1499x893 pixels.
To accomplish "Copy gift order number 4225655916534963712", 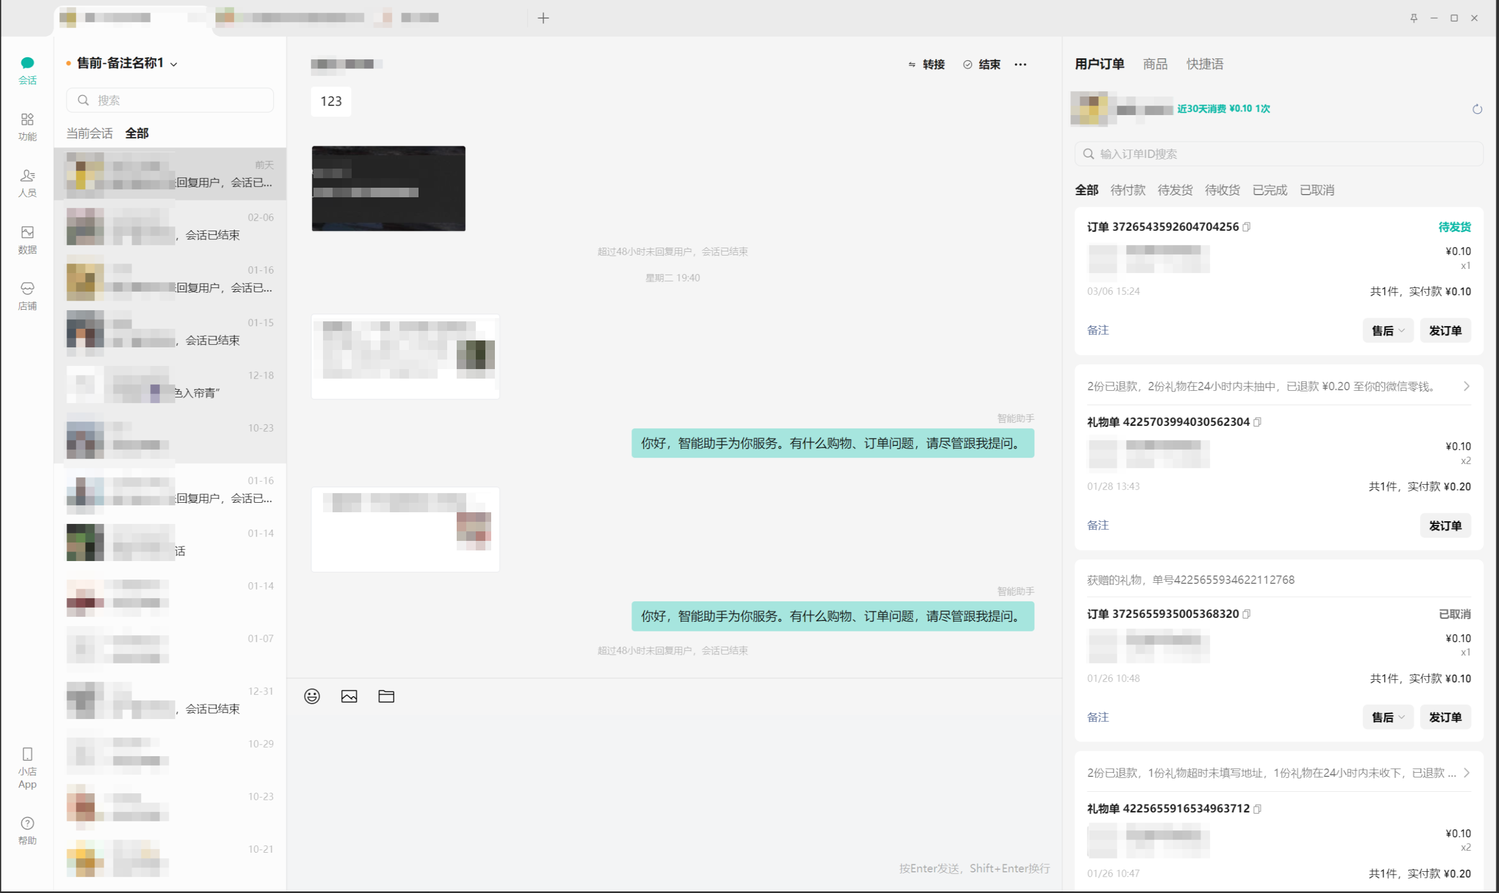I will pyautogui.click(x=1257, y=809).
